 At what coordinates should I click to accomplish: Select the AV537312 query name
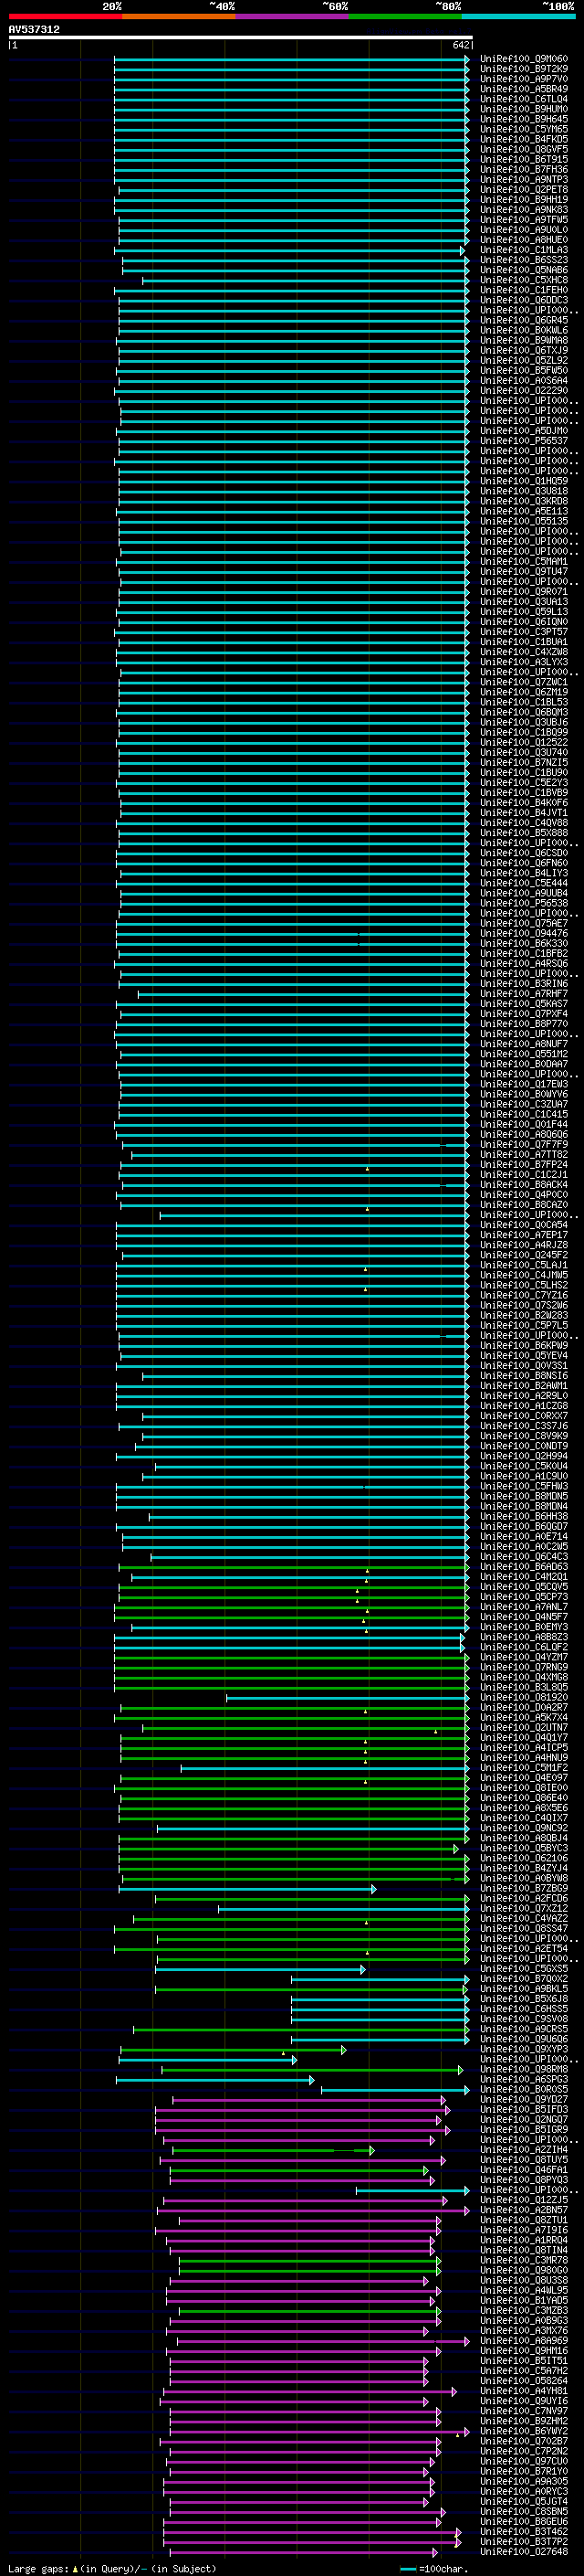(x=34, y=29)
